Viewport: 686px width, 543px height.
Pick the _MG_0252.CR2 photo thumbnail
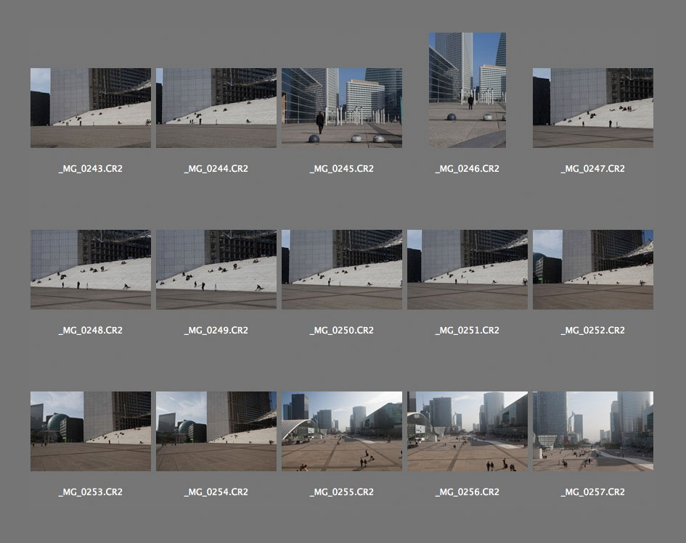coord(593,270)
